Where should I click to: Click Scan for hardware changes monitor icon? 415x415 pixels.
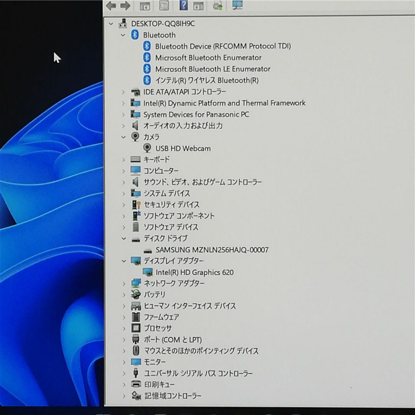pos(237,5)
